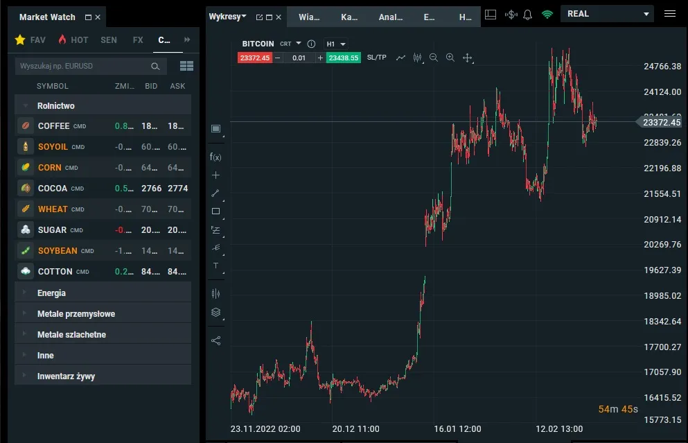688x443 pixels.
Task: Decrease volume with the minus button
Action: [277, 58]
